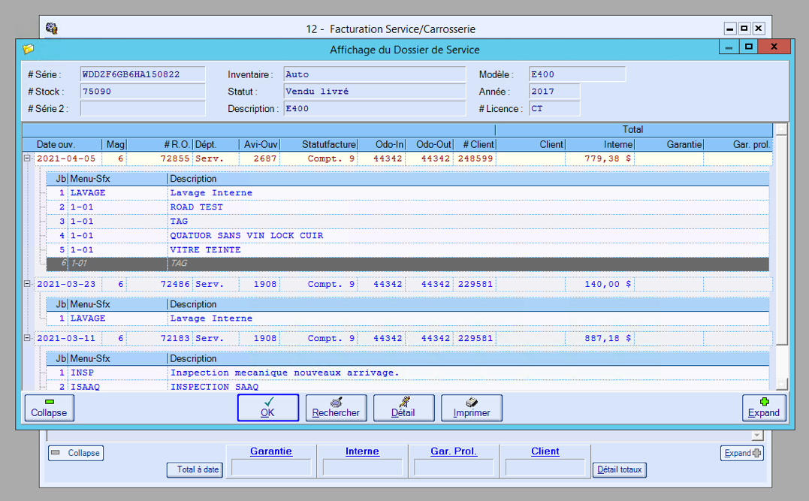809x501 pixels.
Task: Collapse the 2021-03-23 service order row
Action: pyautogui.click(x=27, y=283)
